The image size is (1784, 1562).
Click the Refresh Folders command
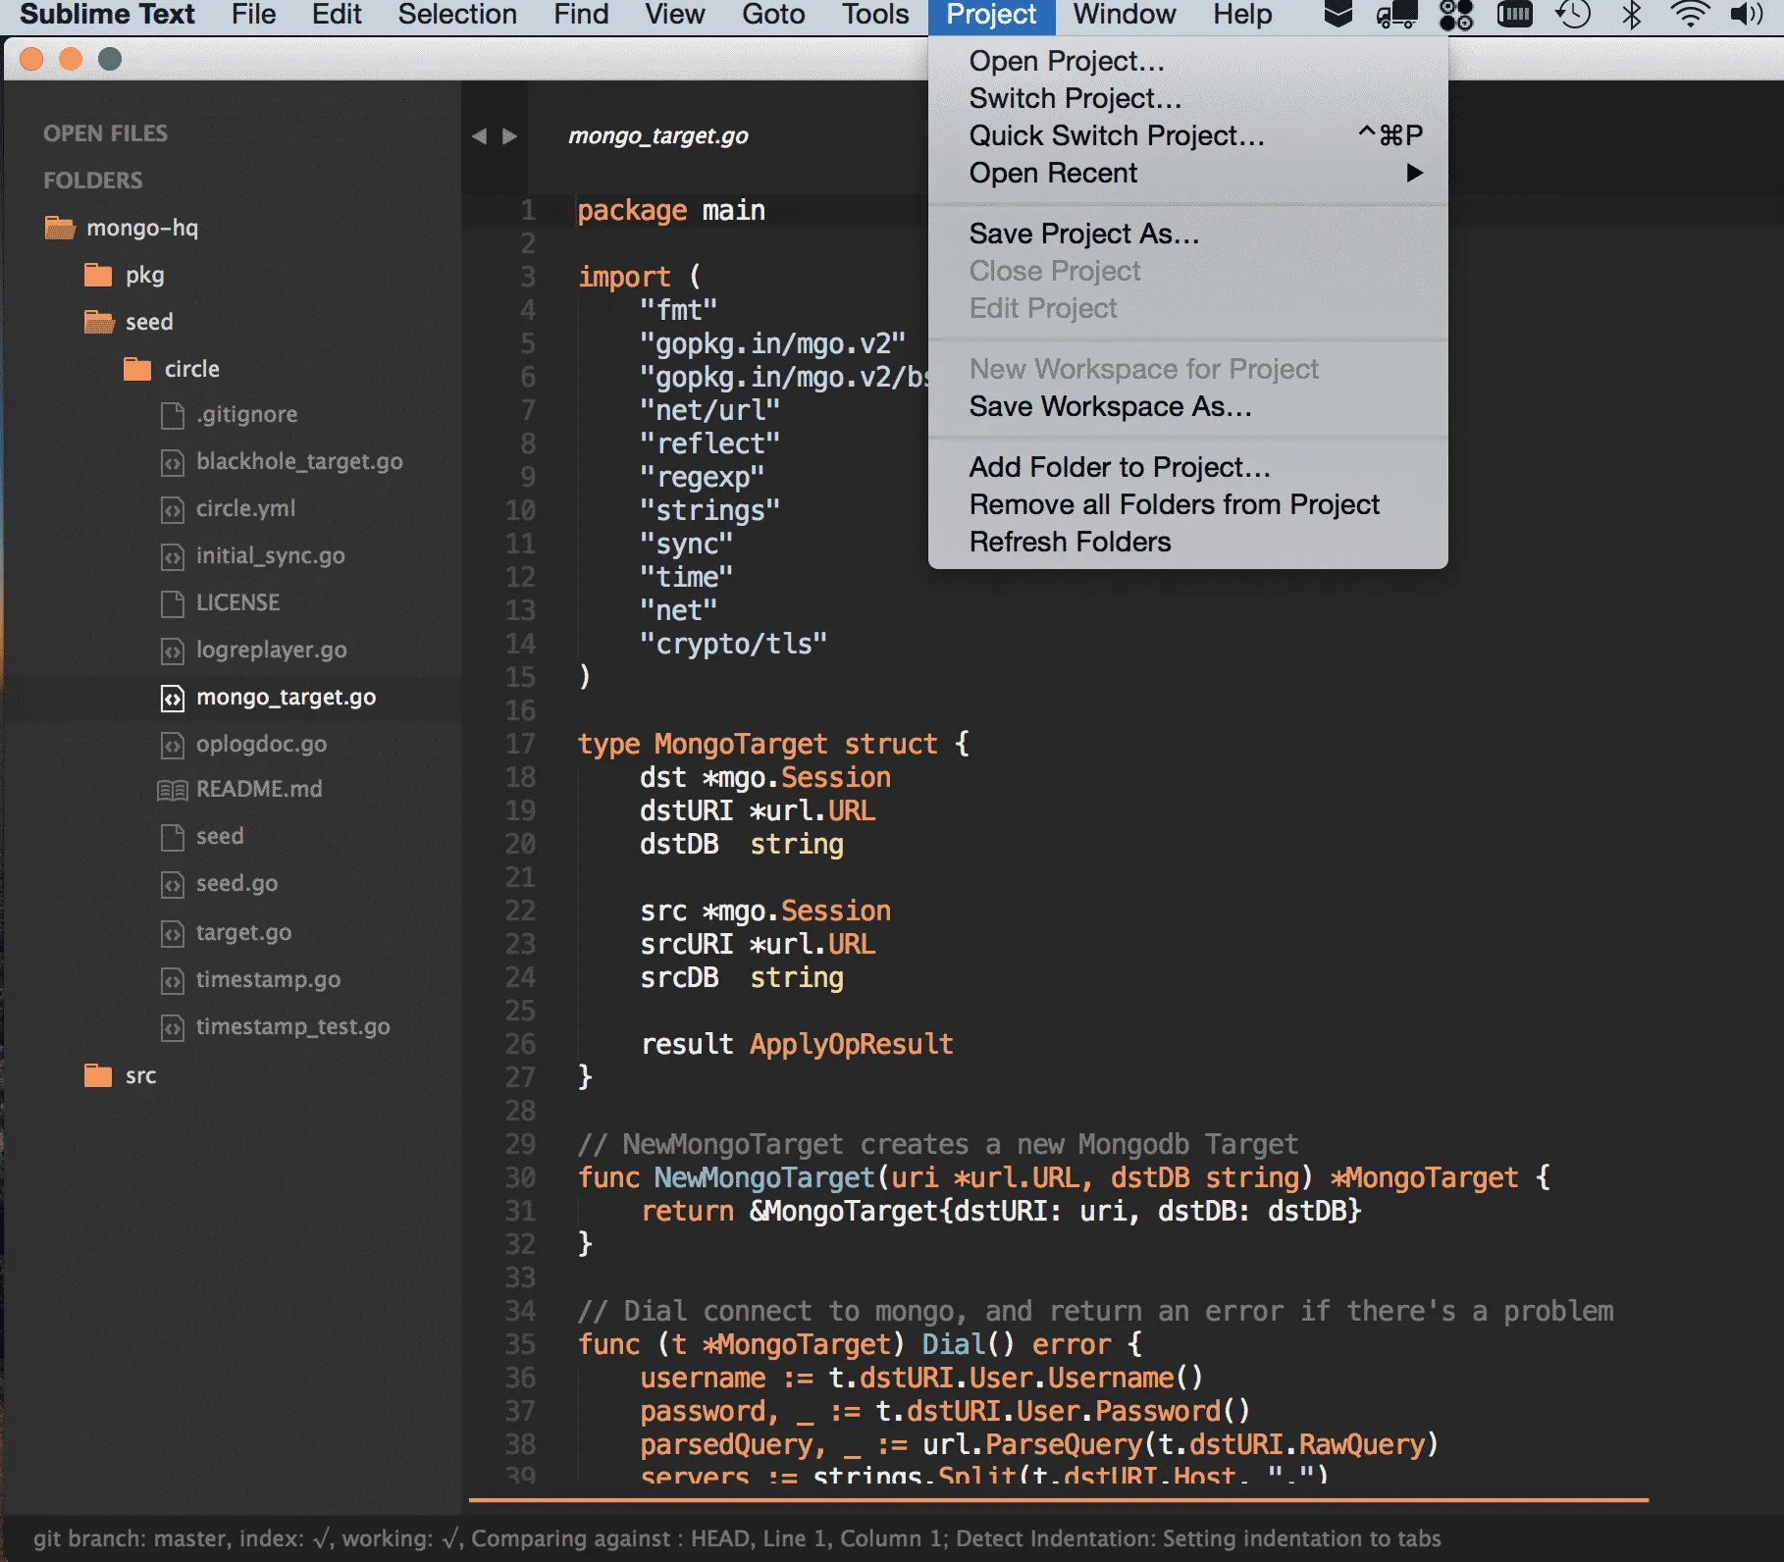(1069, 541)
